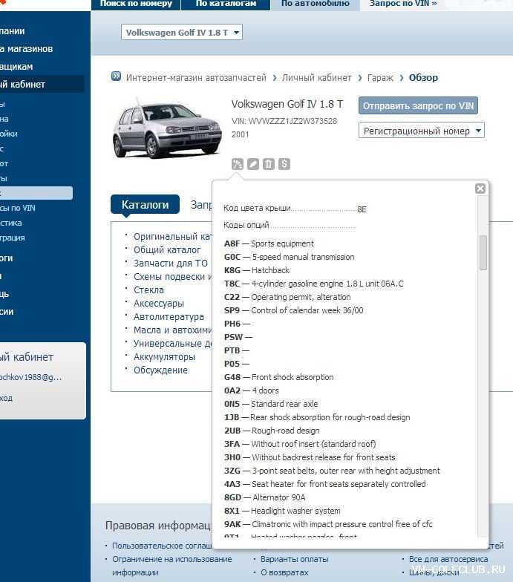Select option row T8C gasoline engine 1.8 L
Image resolution: width=513 pixels, height=582 pixels.
[313, 284]
